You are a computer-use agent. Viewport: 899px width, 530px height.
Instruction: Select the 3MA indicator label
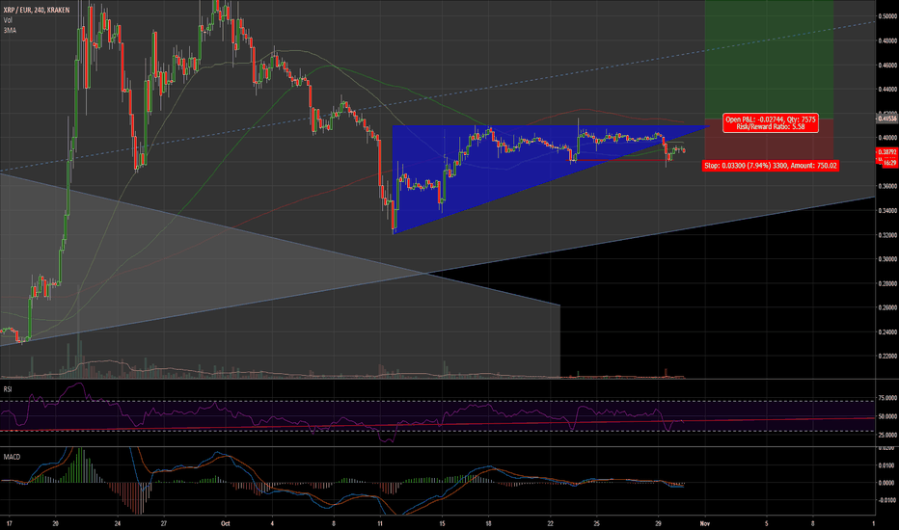(x=10, y=31)
